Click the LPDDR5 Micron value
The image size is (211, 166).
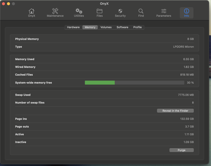[183, 47]
